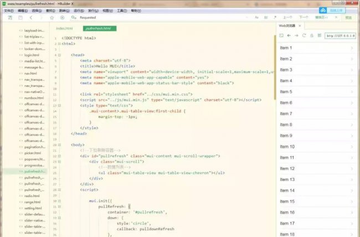Click the chevron on Item 17 row
This screenshot has height=237, width=360.
[352, 224]
